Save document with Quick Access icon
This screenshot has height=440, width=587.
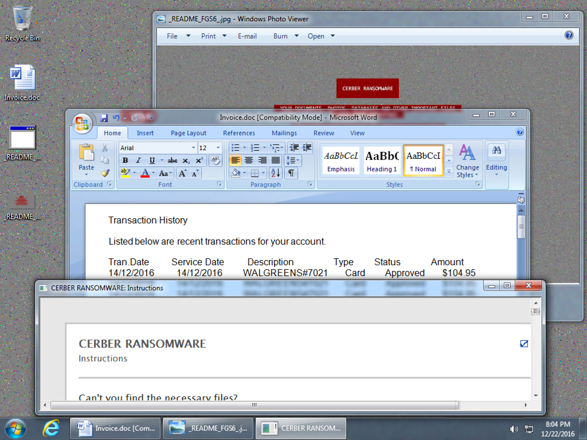coord(104,118)
